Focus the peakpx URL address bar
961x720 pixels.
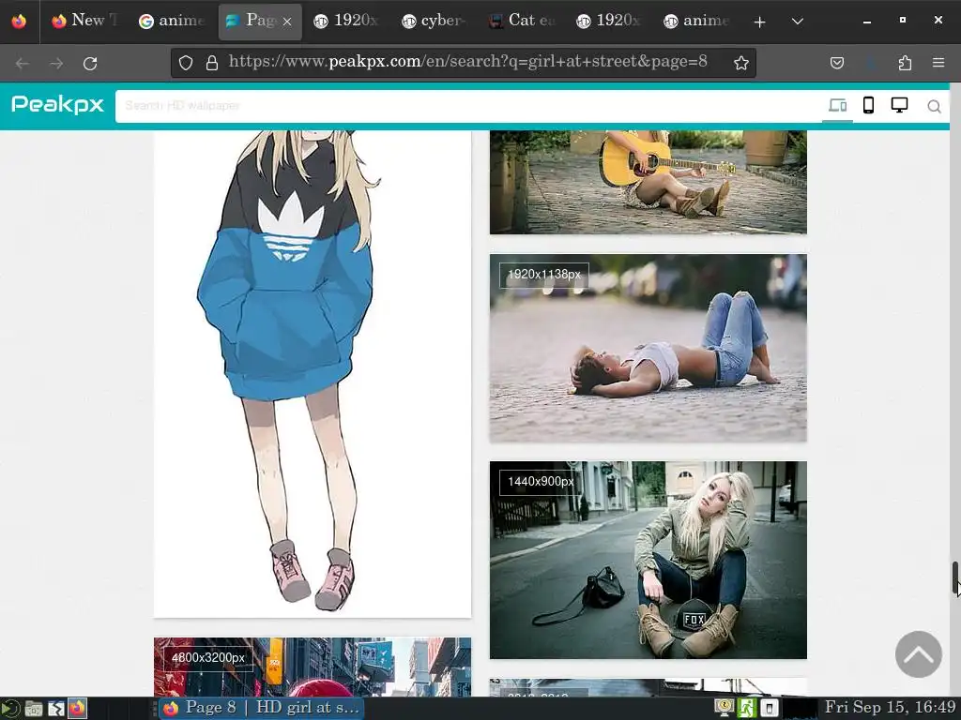[x=467, y=62]
